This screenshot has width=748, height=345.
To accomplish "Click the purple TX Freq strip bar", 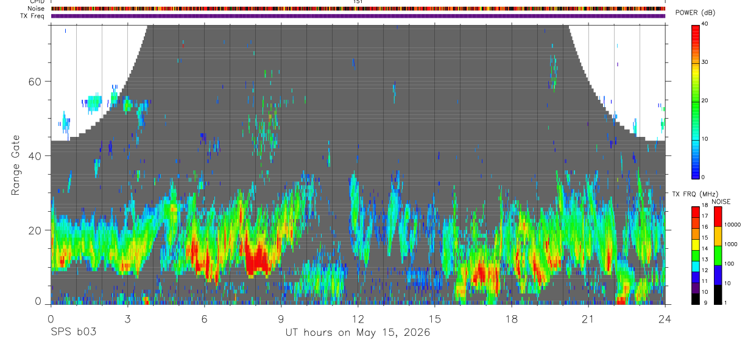I will coord(358,16).
